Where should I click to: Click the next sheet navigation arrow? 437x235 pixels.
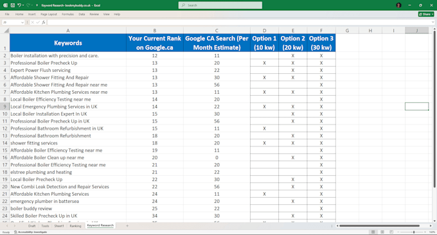click(x=15, y=226)
